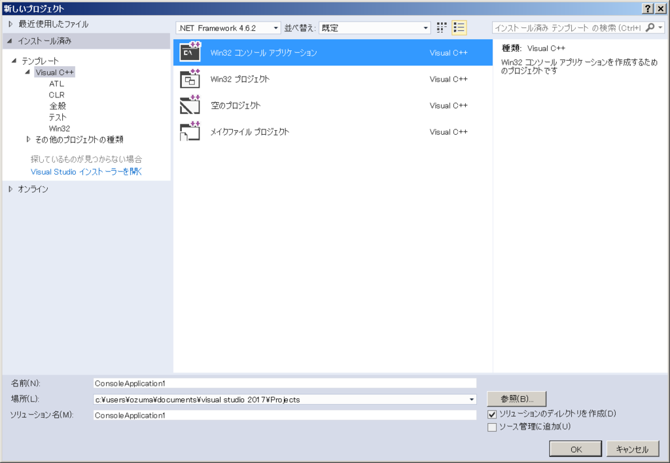
Task: Select ATL in the template tree
Action: 56,84
